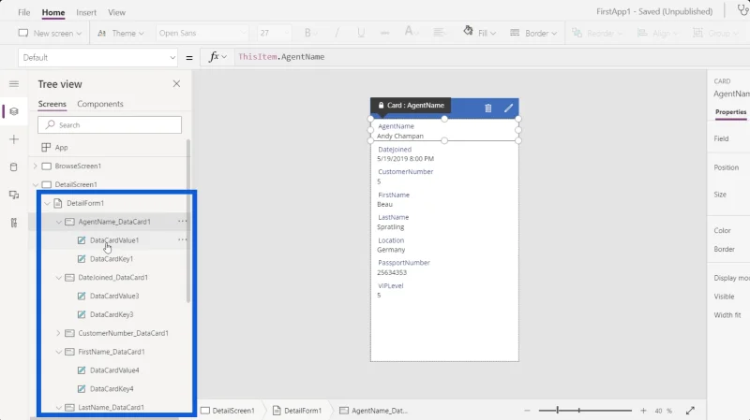The image size is (750, 420).
Task: Click the pencil edit icon on card
Action: tap(508, 109)
